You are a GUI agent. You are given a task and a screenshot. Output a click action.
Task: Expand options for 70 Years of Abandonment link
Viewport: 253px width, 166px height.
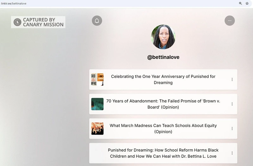point(232,104)
